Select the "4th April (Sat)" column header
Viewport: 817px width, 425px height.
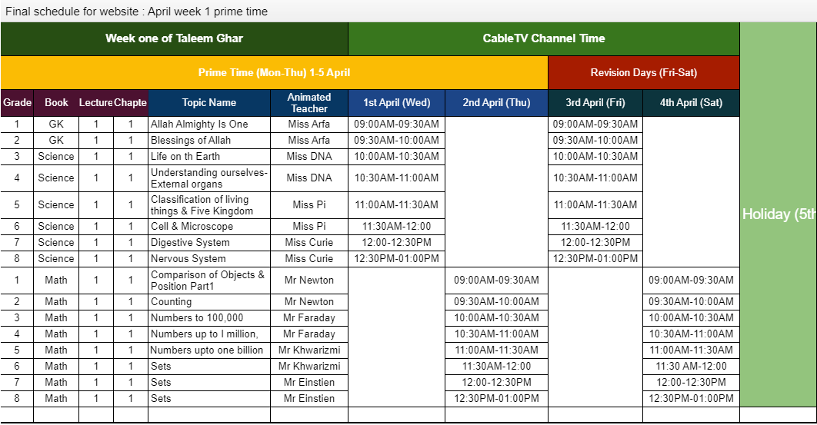(691, 103)
